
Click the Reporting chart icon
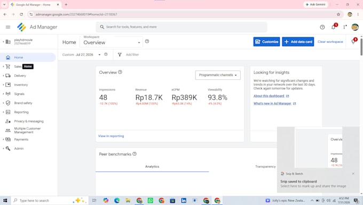8,112
